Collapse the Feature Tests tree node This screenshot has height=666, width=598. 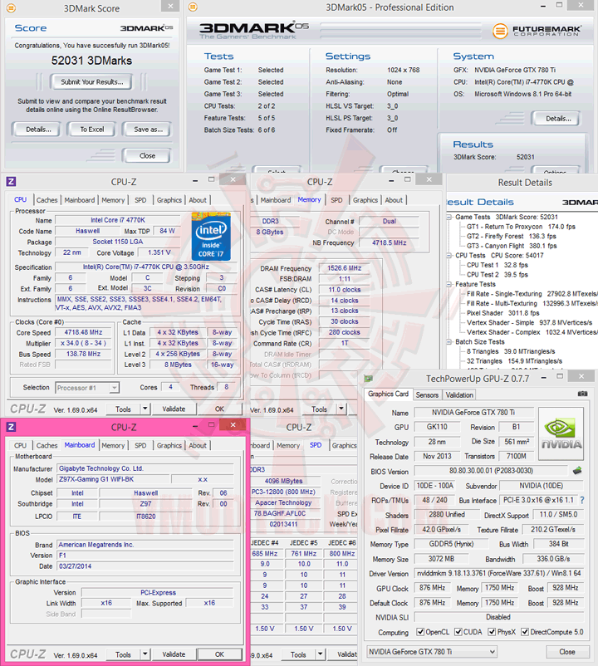tap(449, 284)
